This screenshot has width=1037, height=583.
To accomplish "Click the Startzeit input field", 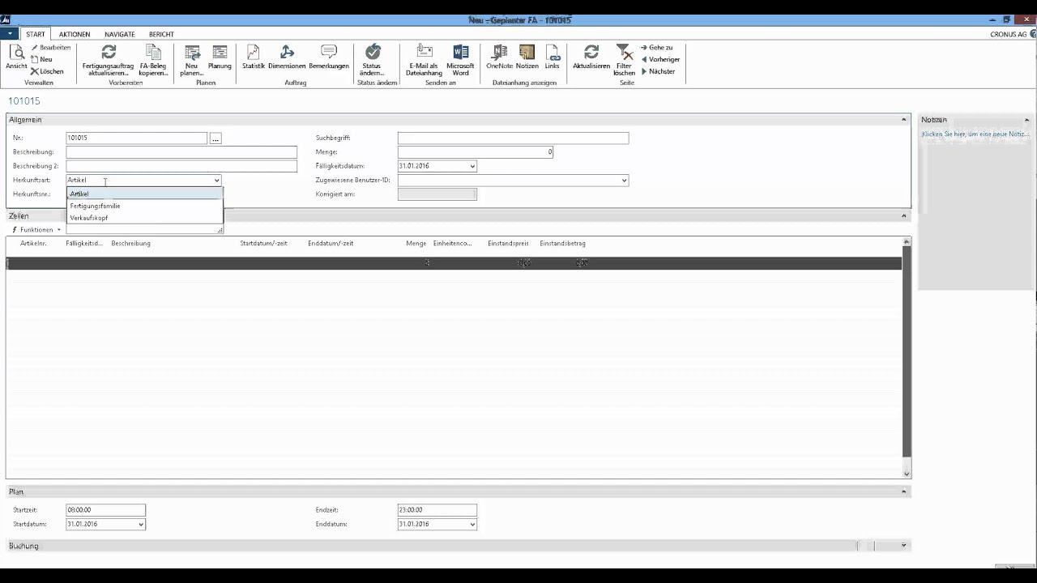I will (x=106, y=510).
